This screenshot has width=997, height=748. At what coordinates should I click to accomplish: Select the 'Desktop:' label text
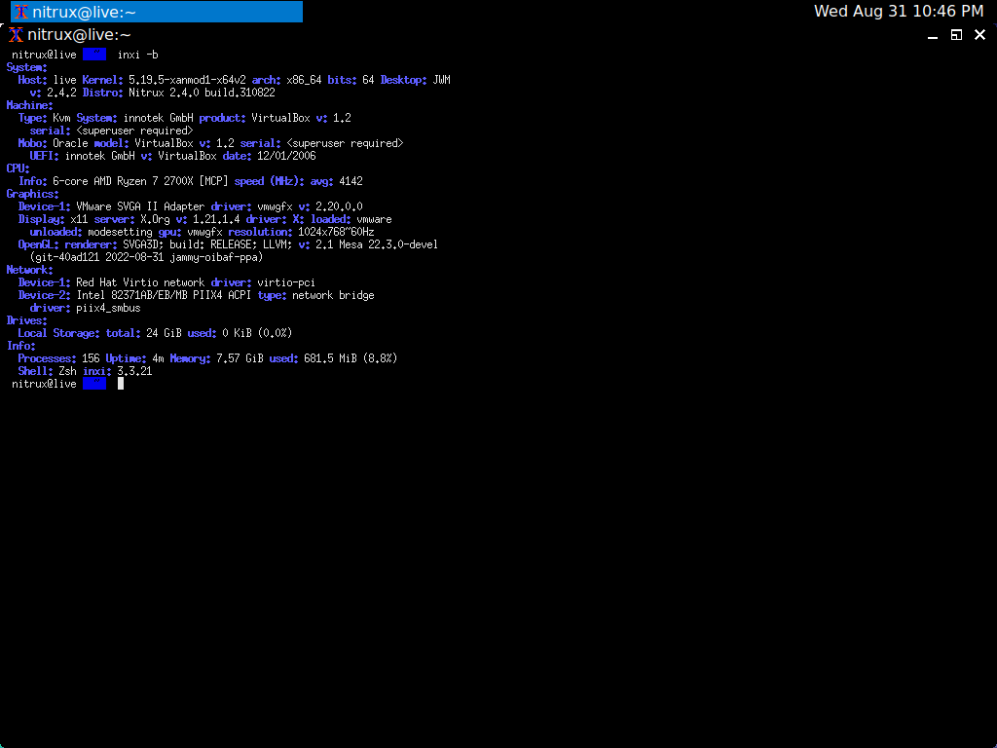[x=404, y=80]
